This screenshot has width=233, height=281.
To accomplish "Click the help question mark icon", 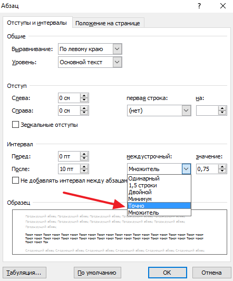I will tap(199, 6).
